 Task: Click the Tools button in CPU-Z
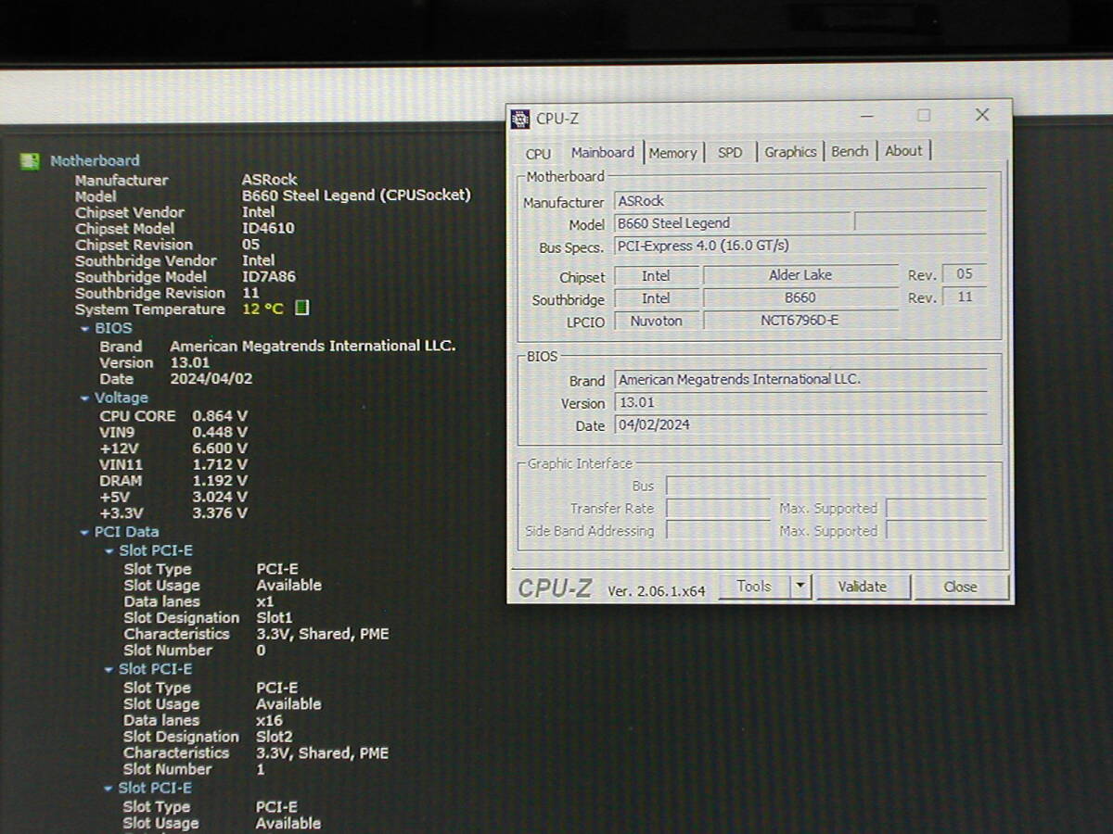754,587
